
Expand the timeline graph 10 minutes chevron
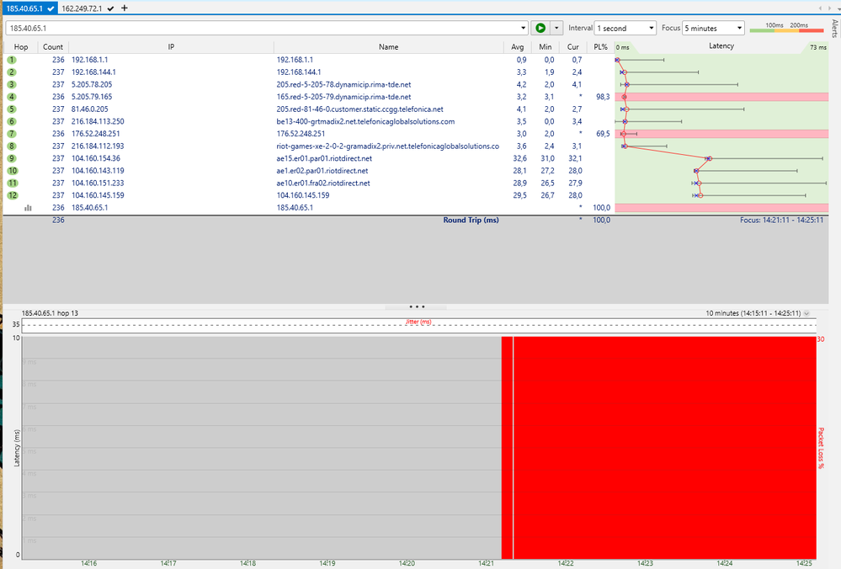(806, 312)
